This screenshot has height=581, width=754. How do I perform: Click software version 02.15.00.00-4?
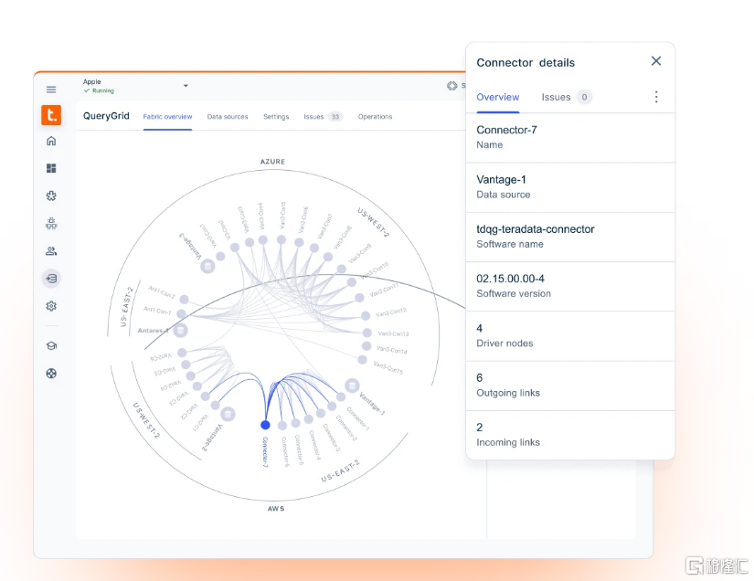(x=510, y=279)
